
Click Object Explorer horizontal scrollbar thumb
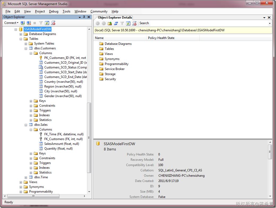[33, 196]
